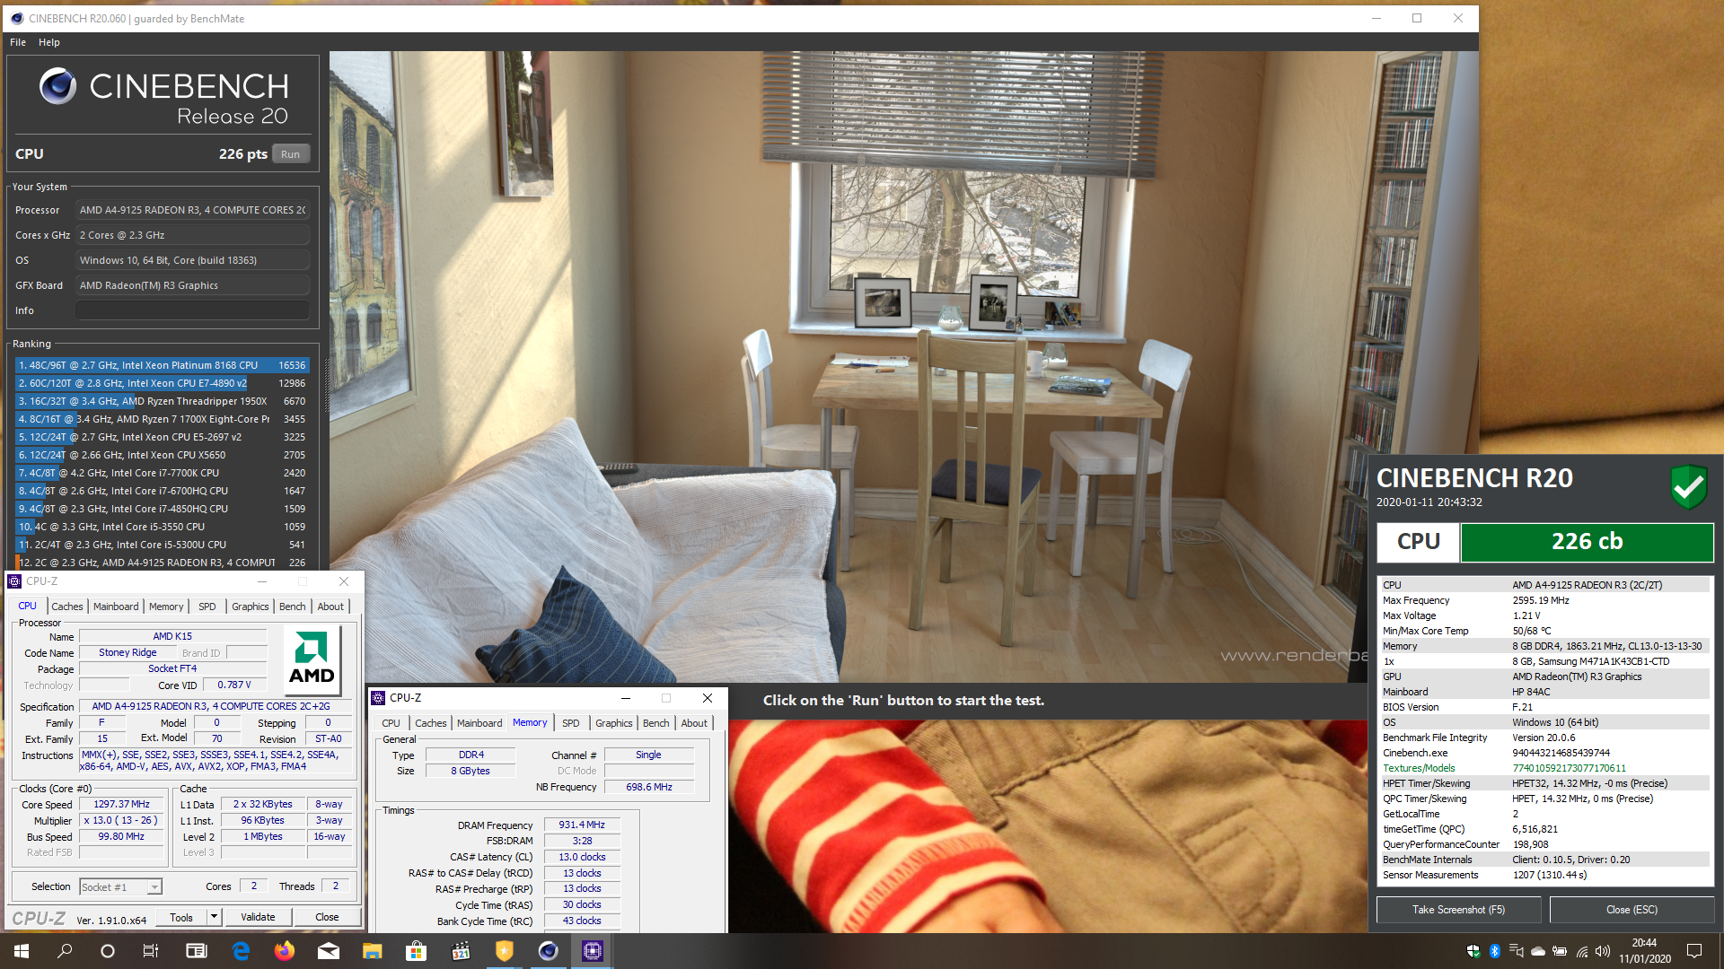Image resolution: width=1724 pixels, height=969 pixels.
Task: Select ranking row AMD A4-9125 RADEON R3
Action: coord(162,563)
